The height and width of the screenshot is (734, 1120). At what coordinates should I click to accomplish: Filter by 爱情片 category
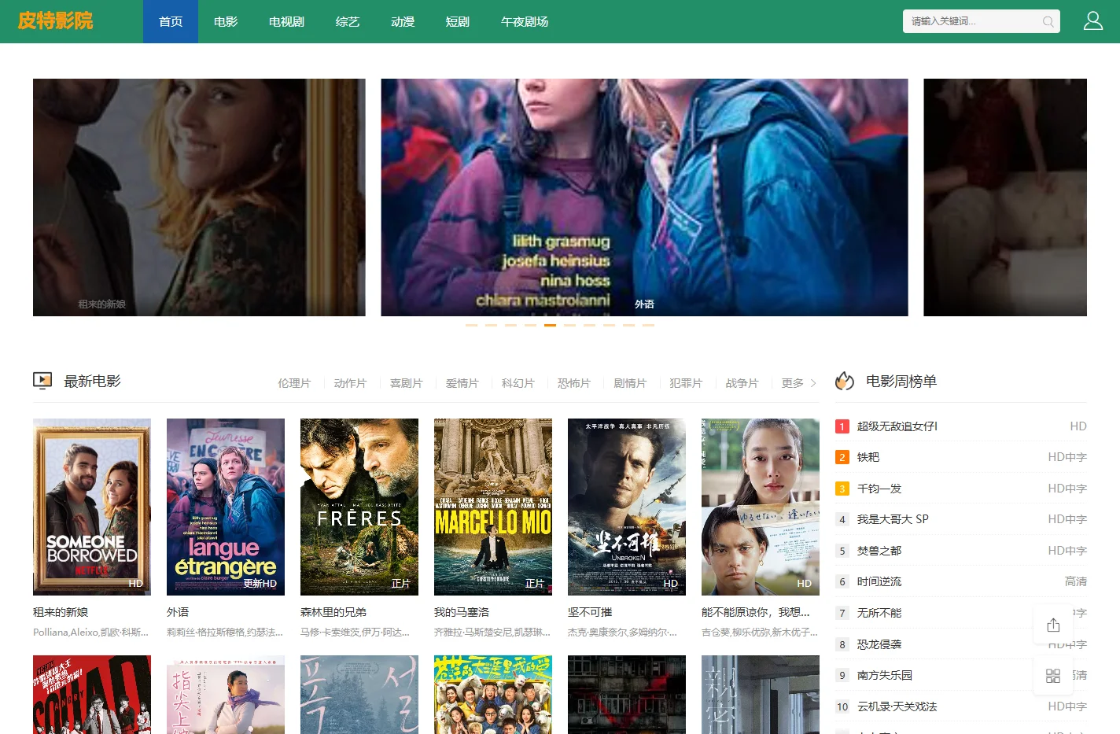(462, 383)
